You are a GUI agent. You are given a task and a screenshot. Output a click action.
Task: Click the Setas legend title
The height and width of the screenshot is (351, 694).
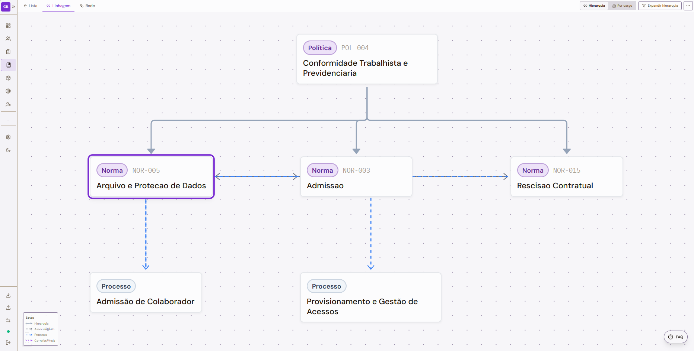coord(30,318)
